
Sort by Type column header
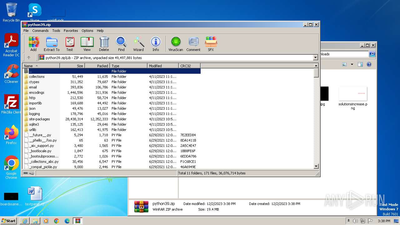point(128,66)
